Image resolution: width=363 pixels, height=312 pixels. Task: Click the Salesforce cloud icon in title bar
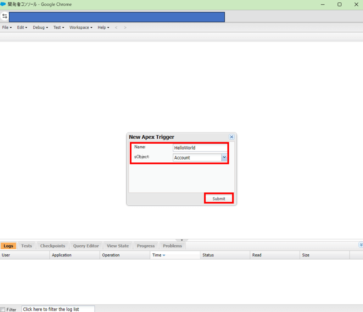pos(3,5)
